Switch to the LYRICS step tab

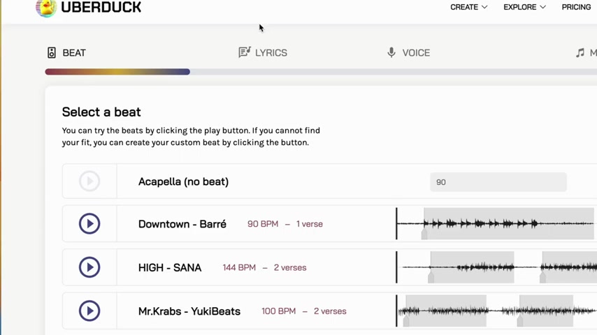pos(263,52)
